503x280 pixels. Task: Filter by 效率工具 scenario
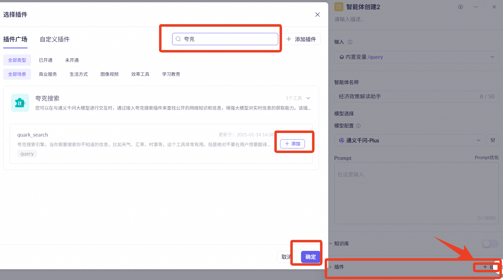(140, 74)
